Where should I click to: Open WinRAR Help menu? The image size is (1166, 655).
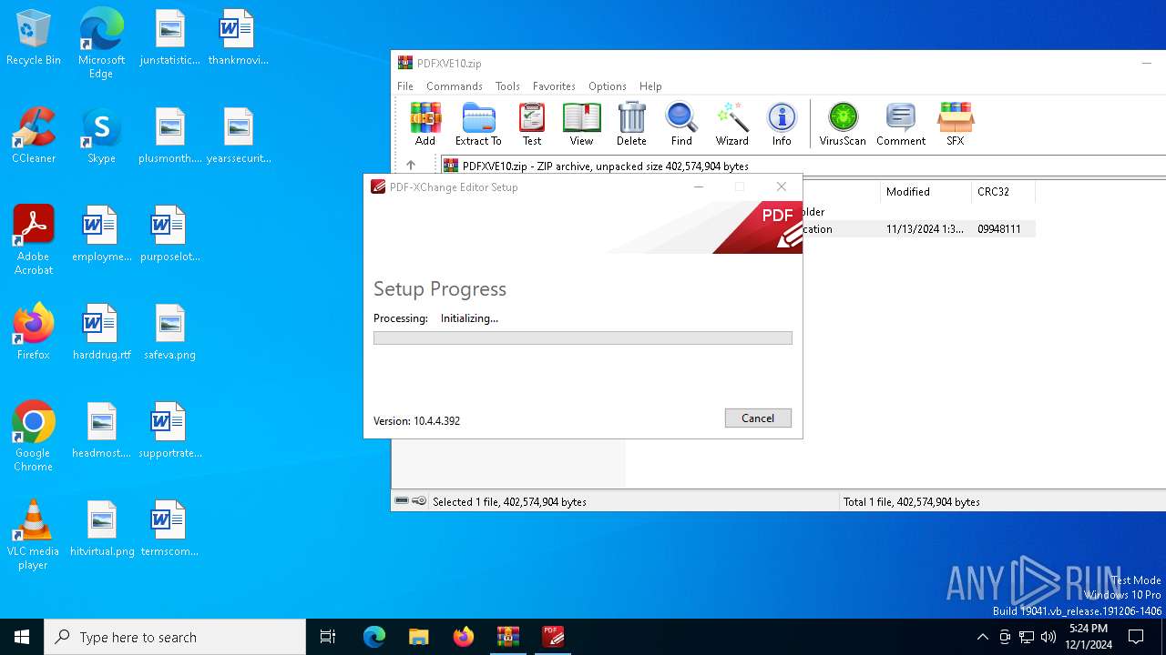[x=650, y=86]
